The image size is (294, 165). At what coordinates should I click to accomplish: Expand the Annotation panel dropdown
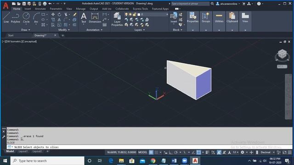[x=94, y=30]
